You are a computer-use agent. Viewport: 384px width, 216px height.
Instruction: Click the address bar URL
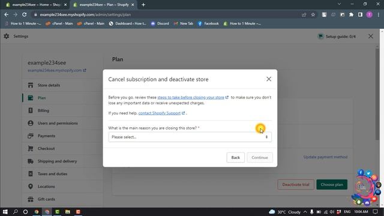(x=85, y=14)
